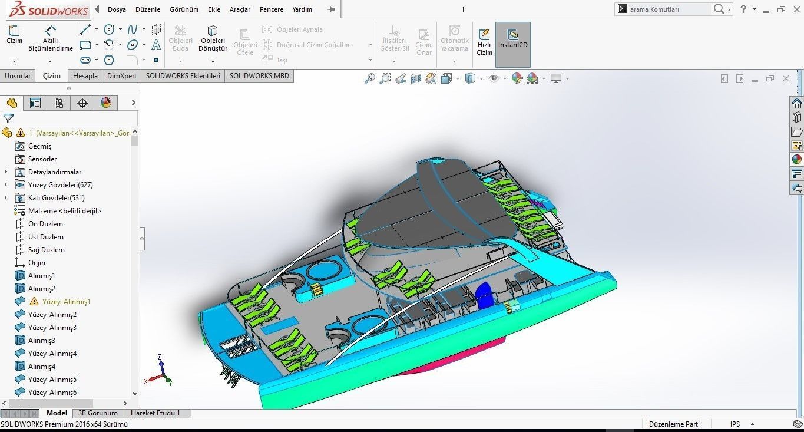Select the Ellipse sketch tool

point(133,45)
